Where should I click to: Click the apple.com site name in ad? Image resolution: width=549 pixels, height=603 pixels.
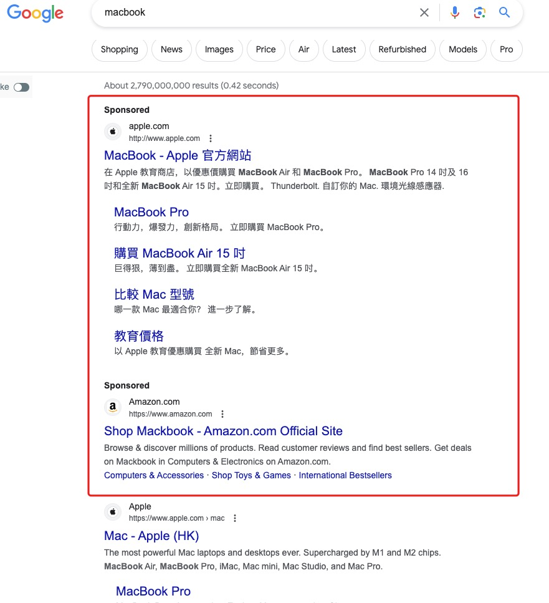point(149,126)
